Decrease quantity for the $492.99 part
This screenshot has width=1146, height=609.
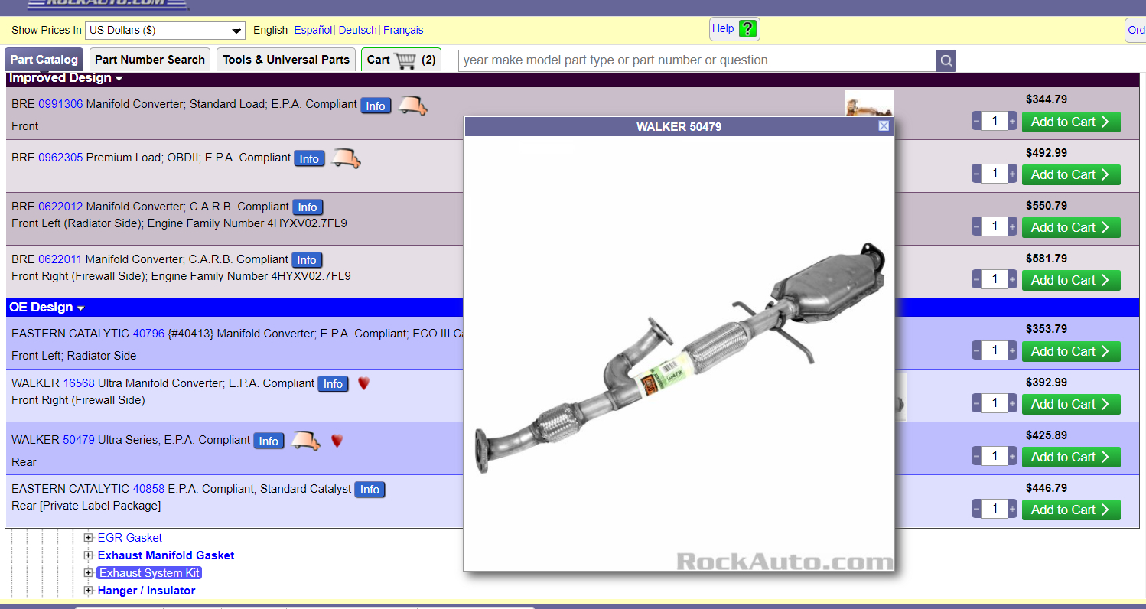[976, 174]
